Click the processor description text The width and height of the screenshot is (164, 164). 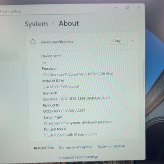coord(78,74)
